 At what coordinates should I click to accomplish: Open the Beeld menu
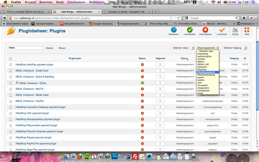tap(60, 2)
